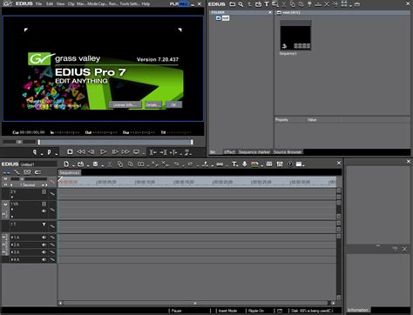Click the Details button on splash
Image resolution: width=413 pixels, height=315 pixels.
pyautogui.click(x=152, y=104)
